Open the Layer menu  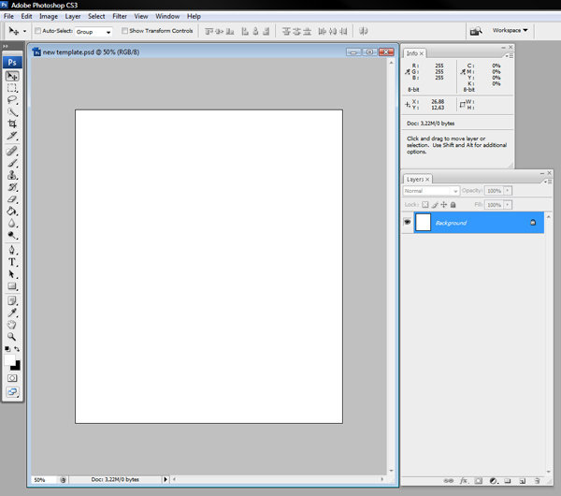[73, 16]
